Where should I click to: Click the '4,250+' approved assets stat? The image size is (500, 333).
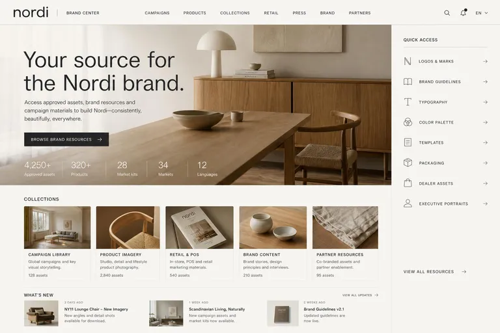pos(38,165)
